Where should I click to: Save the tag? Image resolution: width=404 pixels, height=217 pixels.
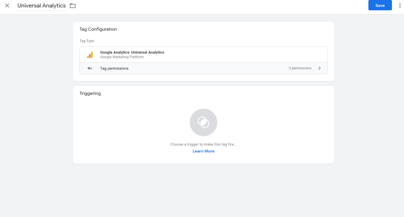pyautogui.click(x=380, y=5)
